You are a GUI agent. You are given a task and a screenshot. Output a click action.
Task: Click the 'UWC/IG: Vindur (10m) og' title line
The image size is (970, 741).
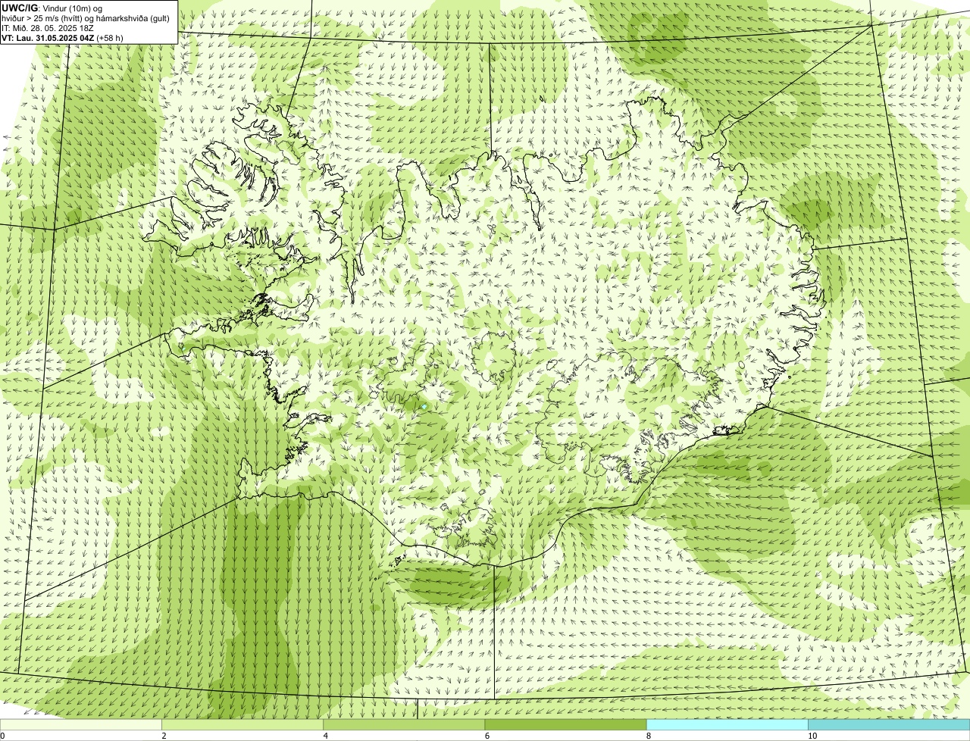click(x=52, y=8)
